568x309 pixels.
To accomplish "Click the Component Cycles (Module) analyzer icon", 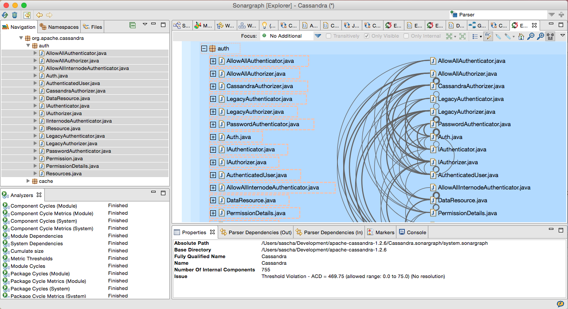I will coord(6,206).
